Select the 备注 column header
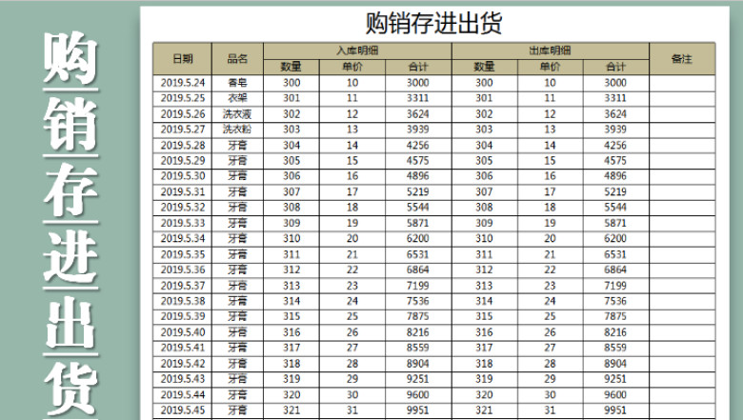Viewport: 743px width, 420px height. coord(682,59)
